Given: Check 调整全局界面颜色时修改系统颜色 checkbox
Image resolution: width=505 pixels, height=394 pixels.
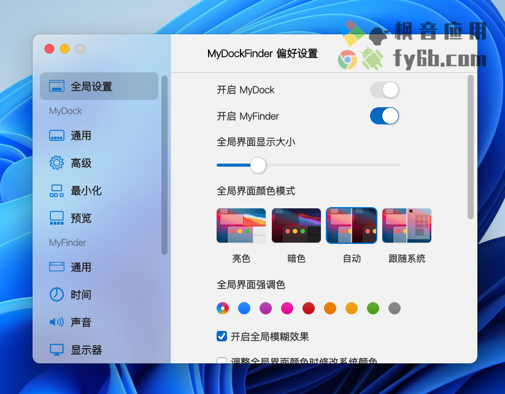Looking at the screenshot, I should [222, 360].
